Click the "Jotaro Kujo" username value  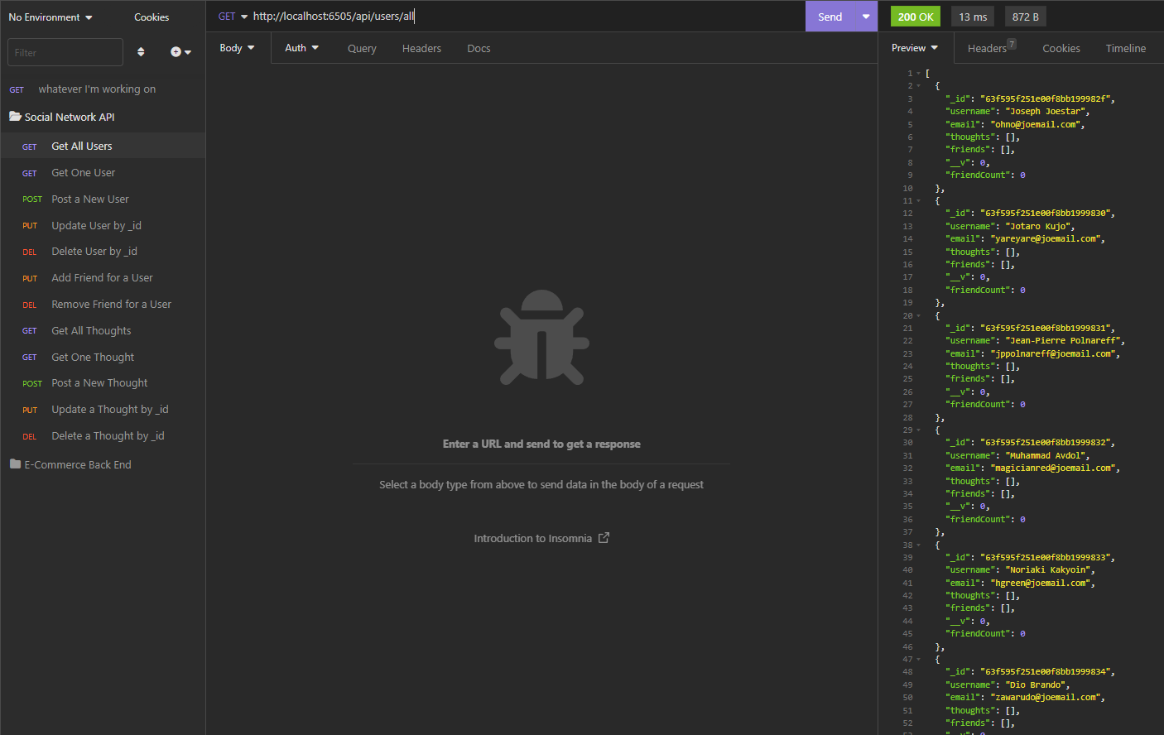coord(1038,227)
